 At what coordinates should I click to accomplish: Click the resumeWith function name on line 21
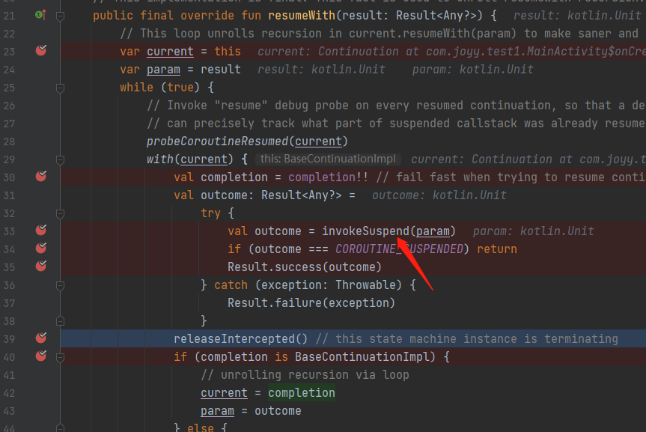tap(302, 16)
